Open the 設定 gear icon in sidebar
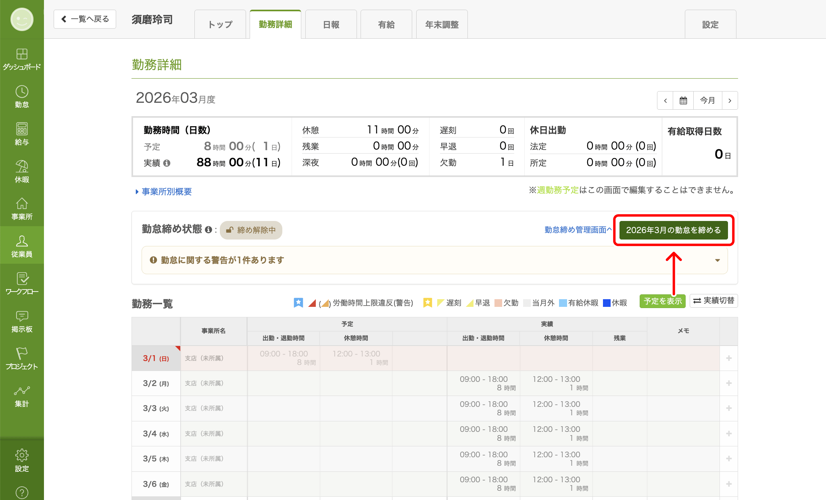Viewport: 826px width, 500px height. 22,460
